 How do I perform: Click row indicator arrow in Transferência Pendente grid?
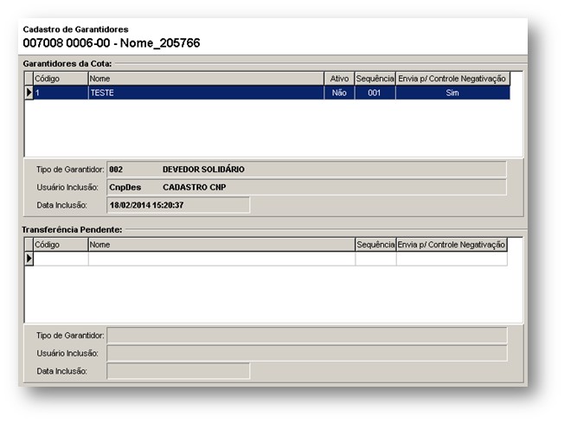[29, 259]
